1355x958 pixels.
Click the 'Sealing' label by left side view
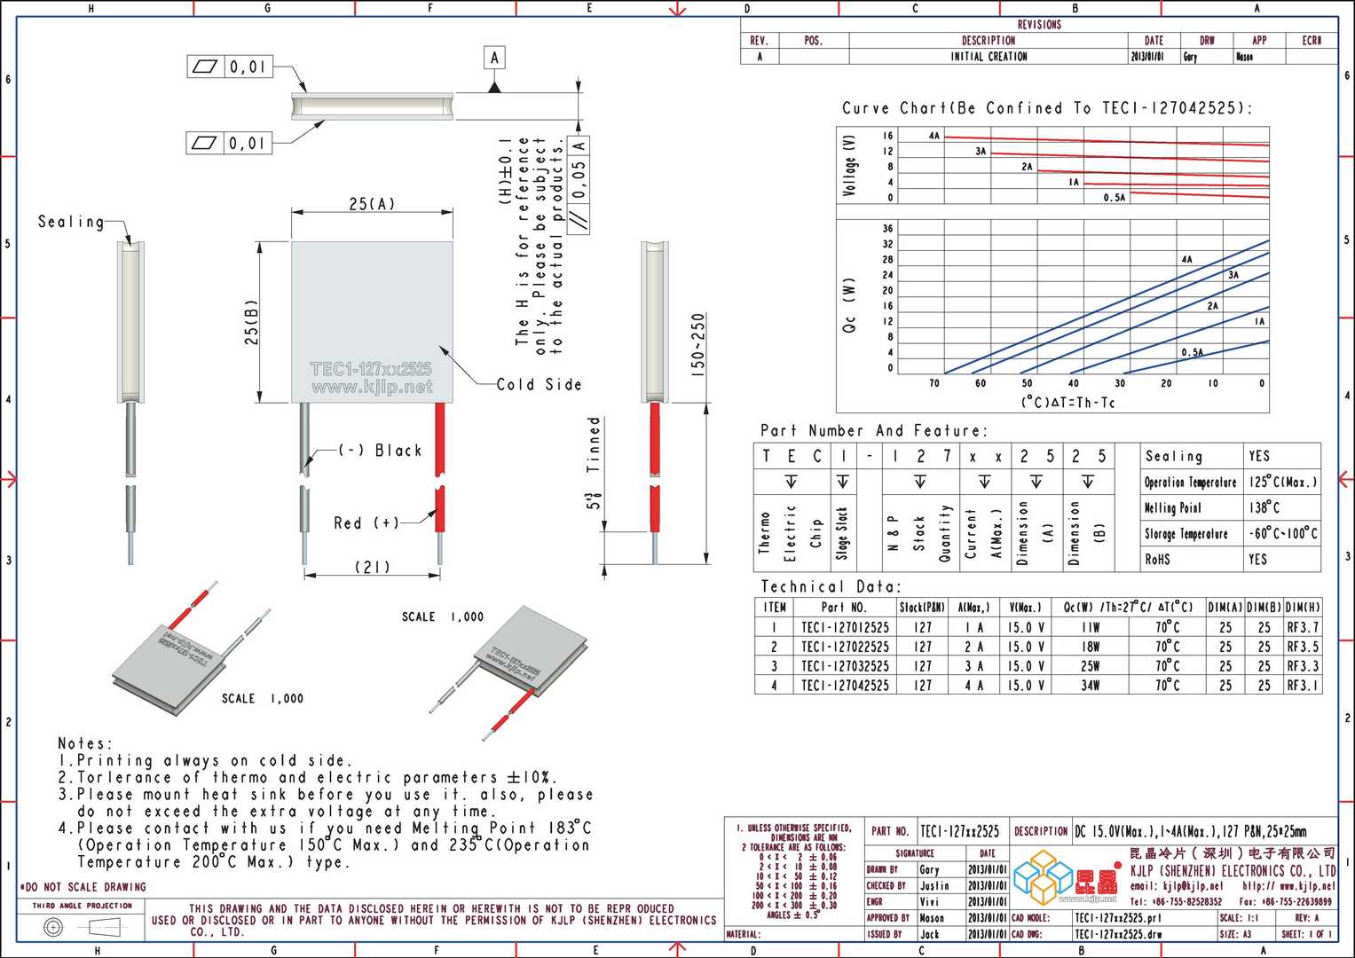tap(71, 222)
